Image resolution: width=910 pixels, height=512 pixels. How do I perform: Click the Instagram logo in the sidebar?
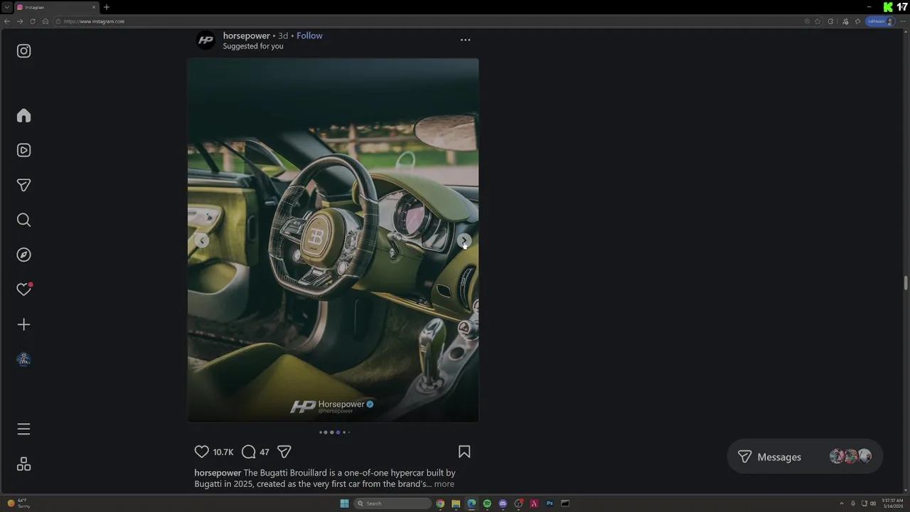click(x=23, y=51)
